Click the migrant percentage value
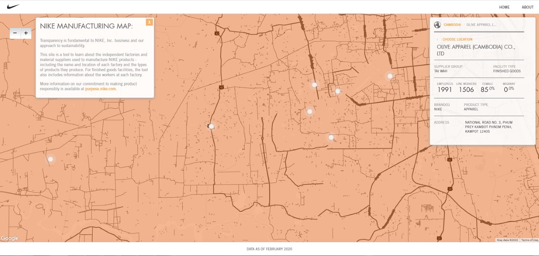Screen dimensions: 539x256 [509, 89]
